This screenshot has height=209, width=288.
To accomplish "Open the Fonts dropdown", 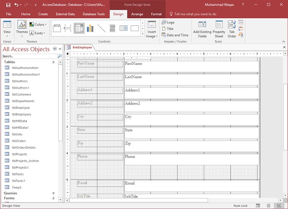I will 38,33.
